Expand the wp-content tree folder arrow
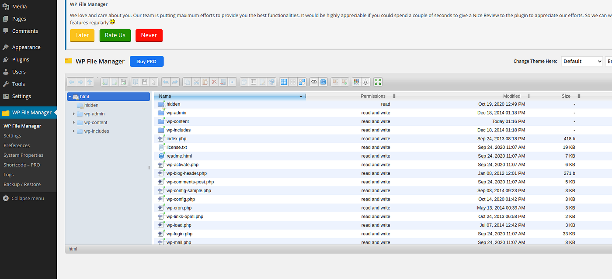612x279 pixels. click(74, 123)
